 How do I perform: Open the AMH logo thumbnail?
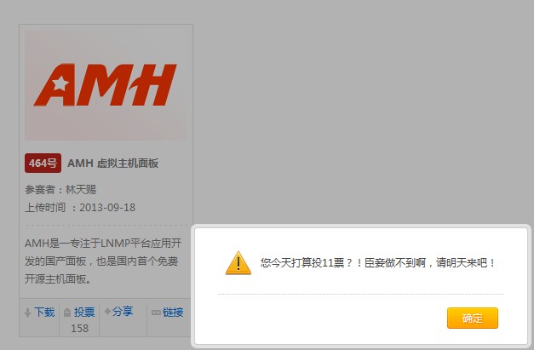(106, 85)
